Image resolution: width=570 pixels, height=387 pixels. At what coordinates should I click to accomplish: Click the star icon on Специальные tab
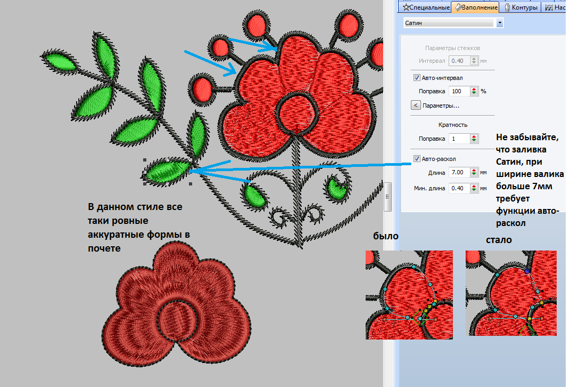point(406,7)
